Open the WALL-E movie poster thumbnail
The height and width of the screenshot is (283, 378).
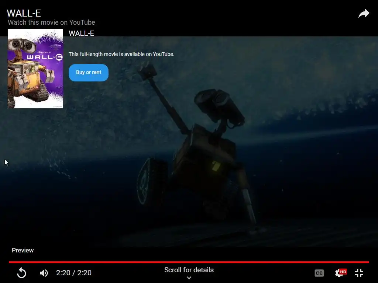(x=35, y=69)
